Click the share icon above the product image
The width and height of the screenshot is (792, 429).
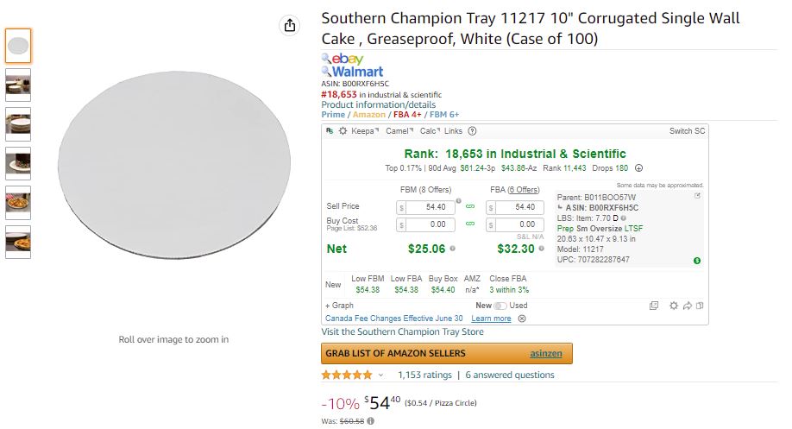click(289, 25)
